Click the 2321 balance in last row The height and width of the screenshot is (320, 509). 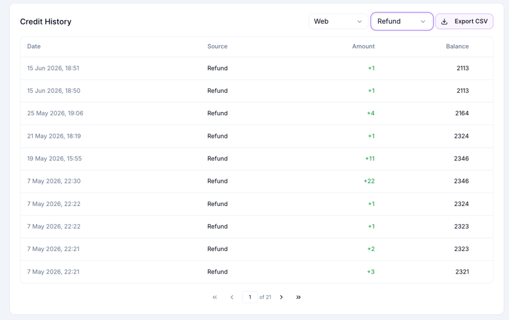(x=462, y=272)
